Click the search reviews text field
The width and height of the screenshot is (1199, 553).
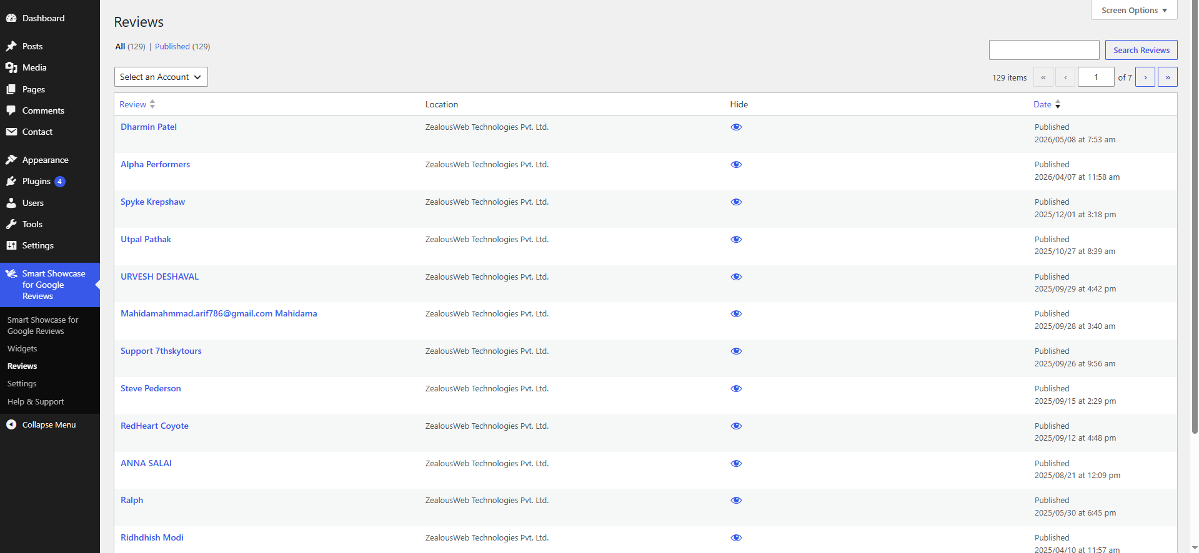(1044, 50)
